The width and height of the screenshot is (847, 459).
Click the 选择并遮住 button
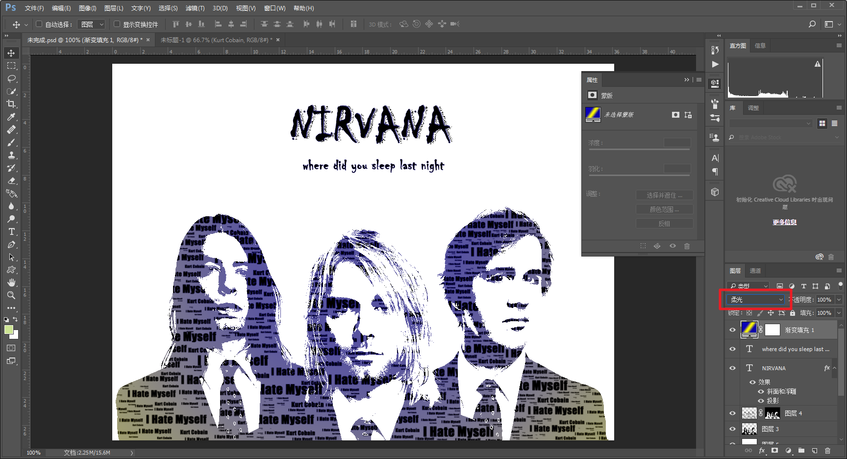(x=664, y=195)
